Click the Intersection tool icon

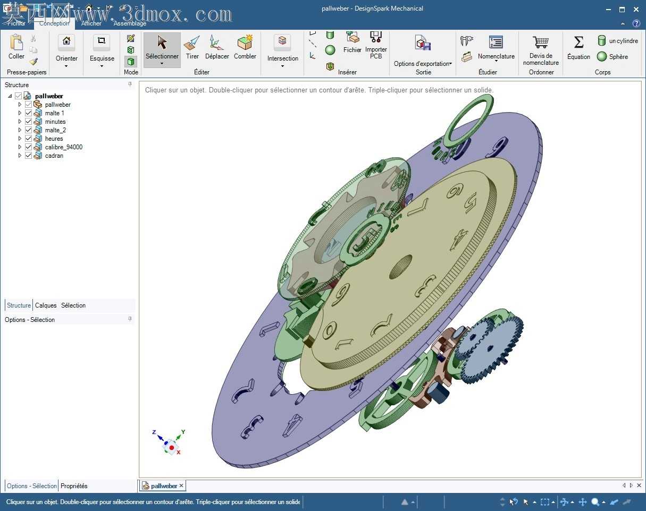pyautogui.click(x=282, y=42)
